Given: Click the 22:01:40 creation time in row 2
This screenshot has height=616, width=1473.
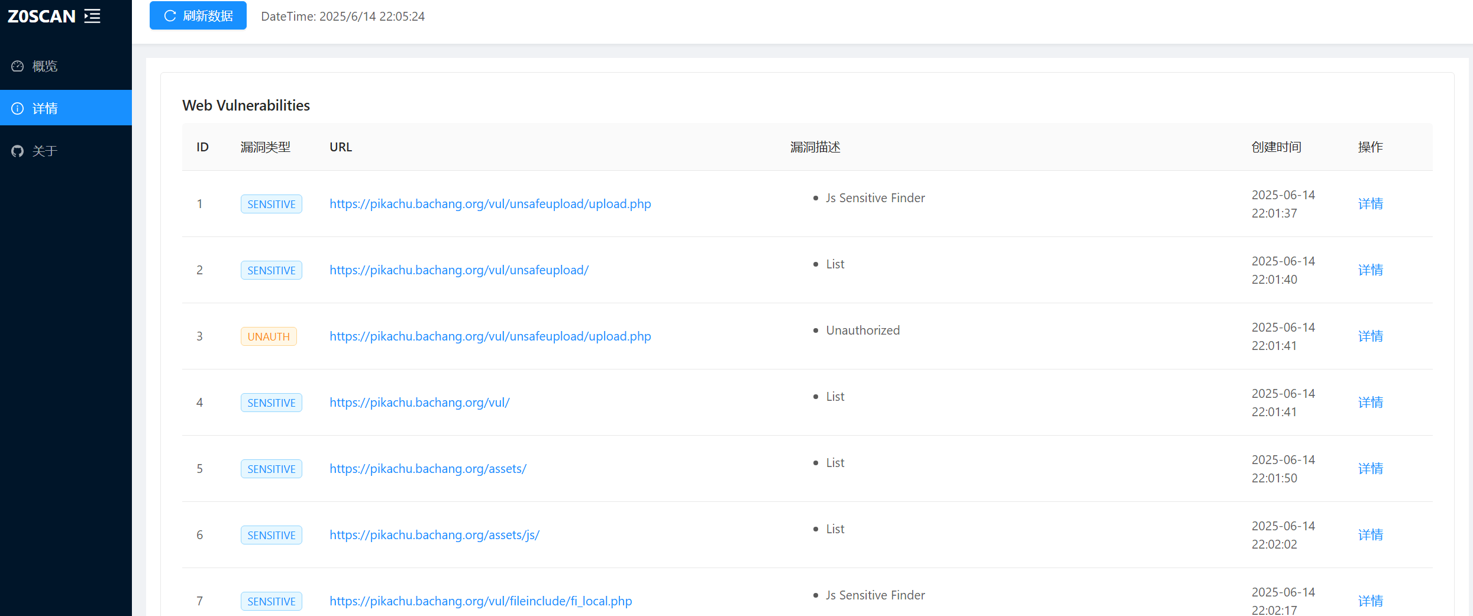Looking at the screenshot, I should coord(1274,280).
